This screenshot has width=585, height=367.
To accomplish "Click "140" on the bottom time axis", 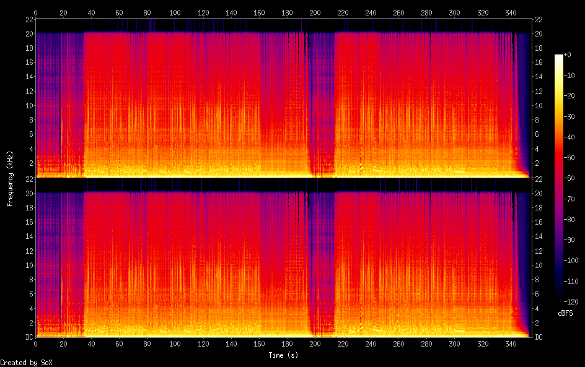I will point(231,344).
